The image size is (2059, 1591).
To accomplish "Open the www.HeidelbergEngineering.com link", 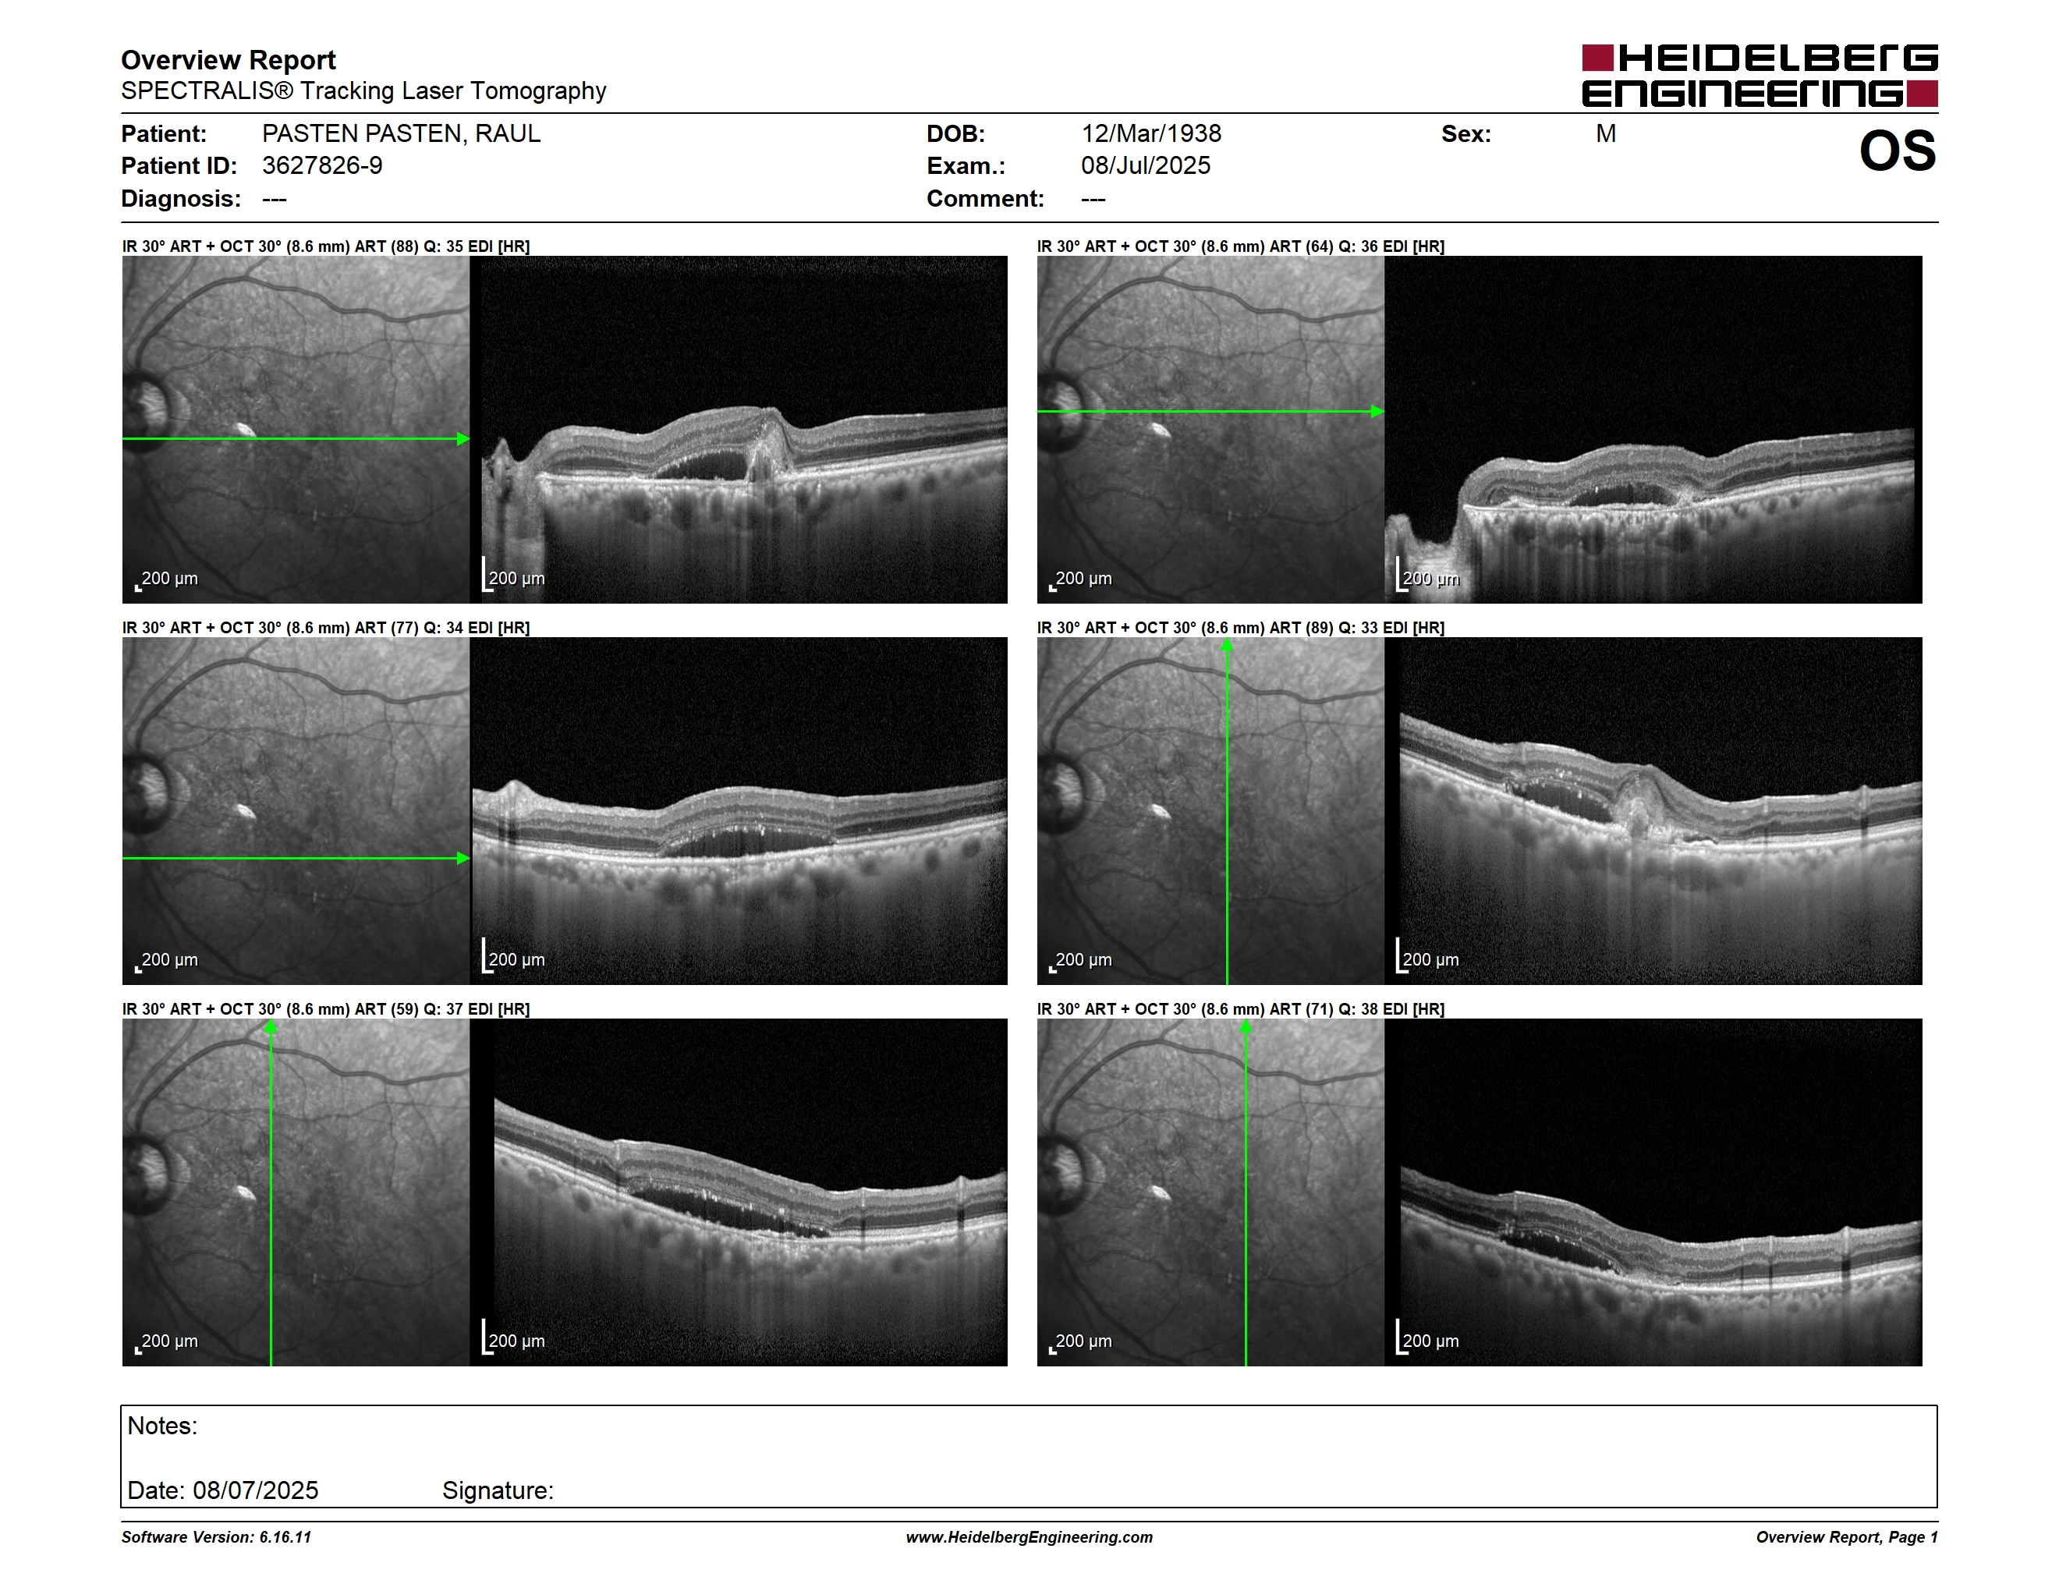I will (x=1029, y=1537).
